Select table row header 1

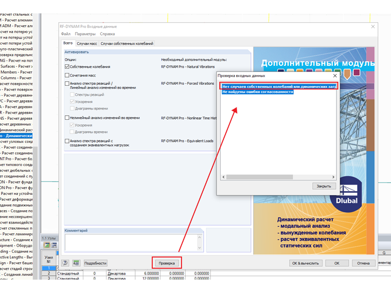(x=49, y=268)
